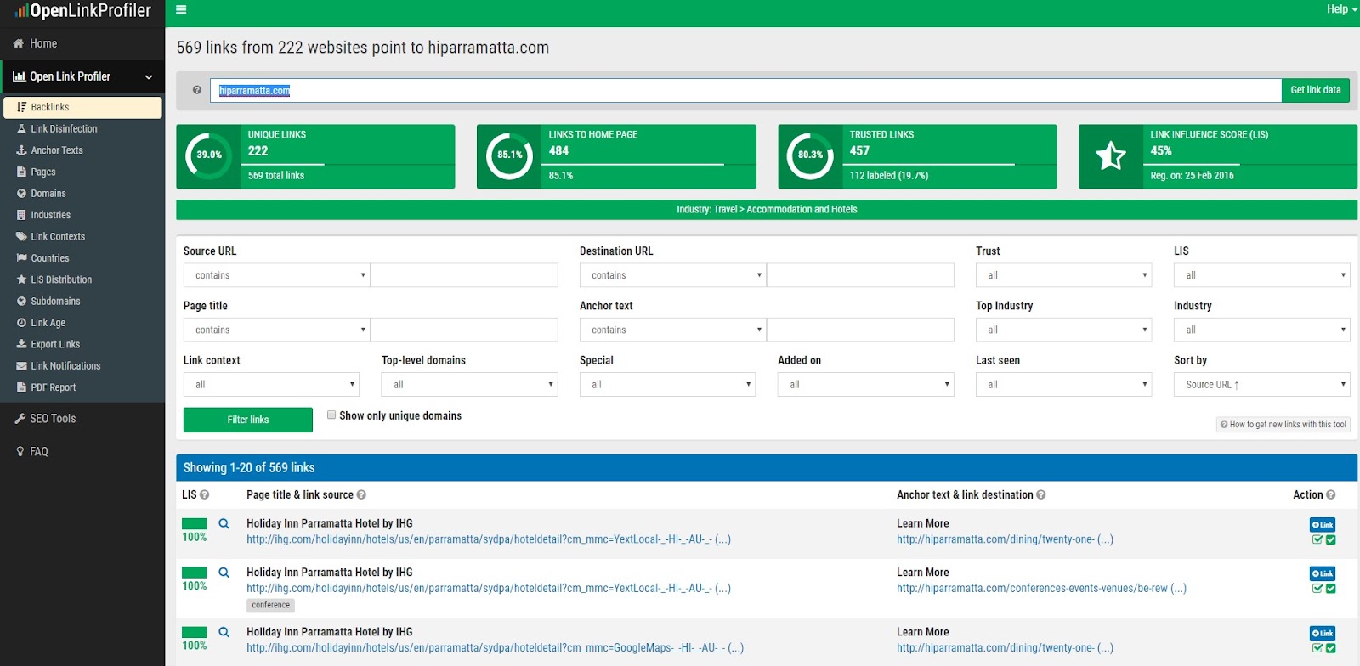The height and width of the screenshot is (666, 1360).
Task: Click Link button in conferences-events-venues row
Action: [x=1323, y=573]
